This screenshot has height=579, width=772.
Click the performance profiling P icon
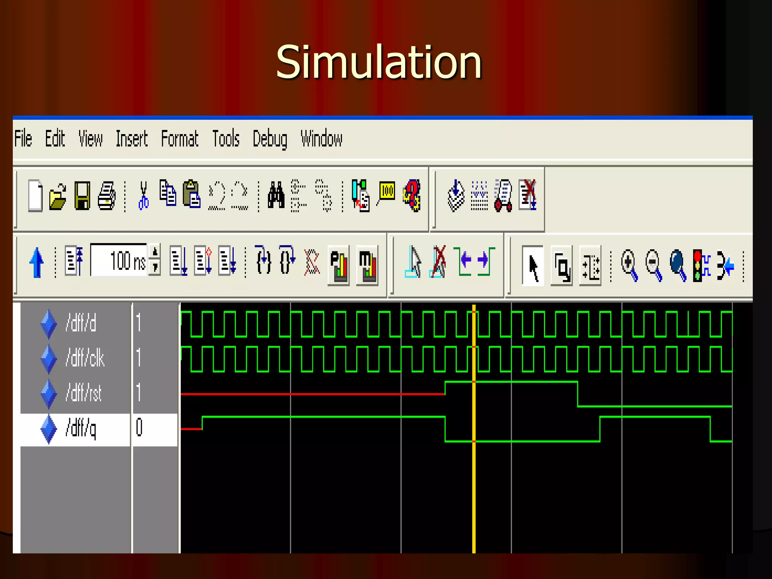pyautogui.click(x=339, y=265)
